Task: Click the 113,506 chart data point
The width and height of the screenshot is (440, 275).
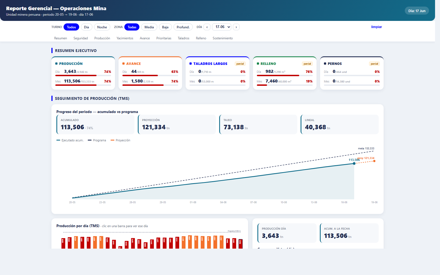Action: (354, 164)
